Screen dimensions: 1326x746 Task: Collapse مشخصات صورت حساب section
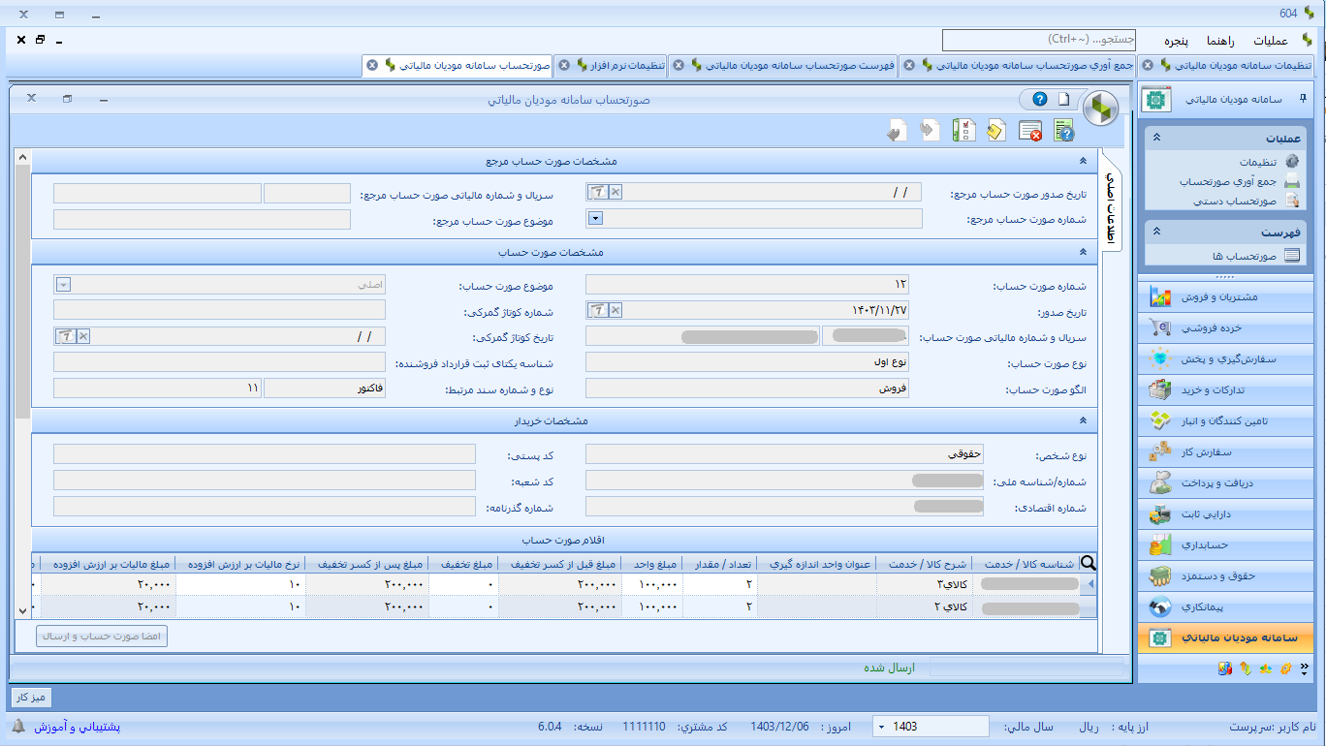(1083, 252)
